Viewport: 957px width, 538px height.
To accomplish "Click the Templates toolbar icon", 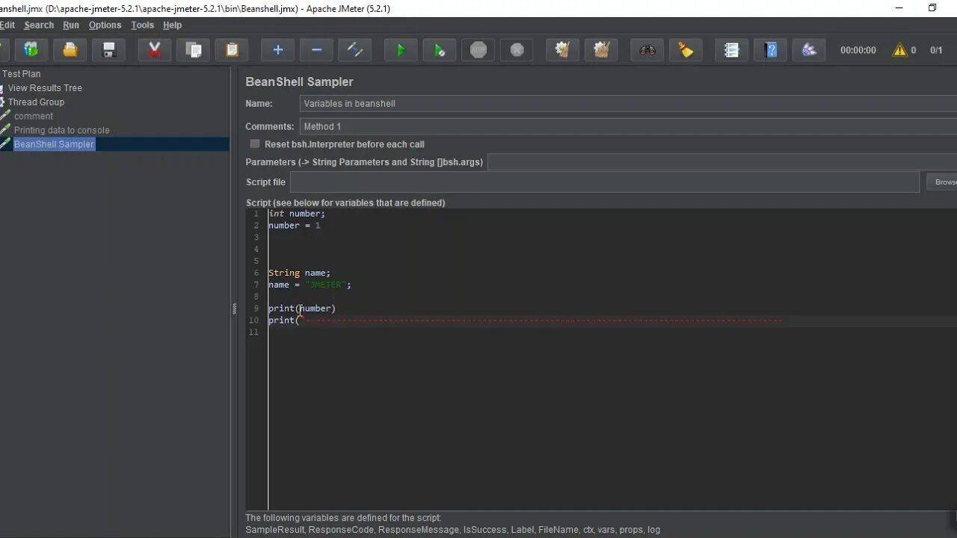I will coord(31,50).
